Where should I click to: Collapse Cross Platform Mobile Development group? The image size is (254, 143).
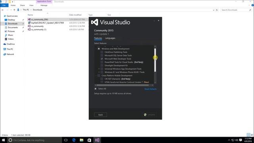[x=96, y=75]
